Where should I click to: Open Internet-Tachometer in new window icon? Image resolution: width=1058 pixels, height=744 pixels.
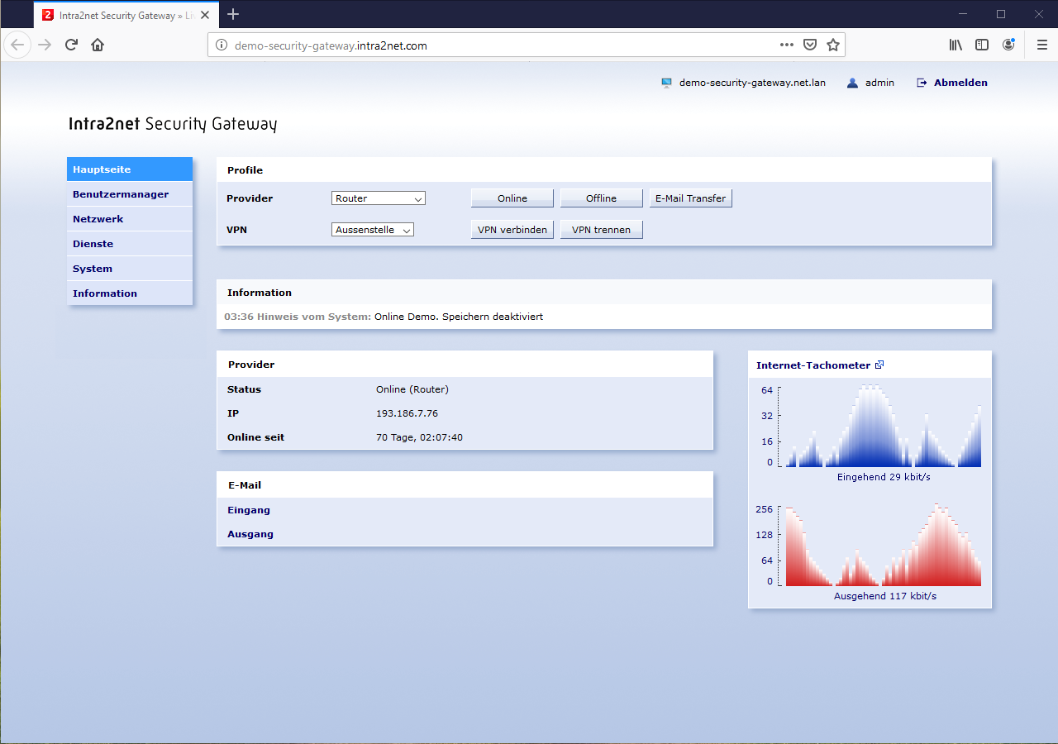tap(879, 365)
